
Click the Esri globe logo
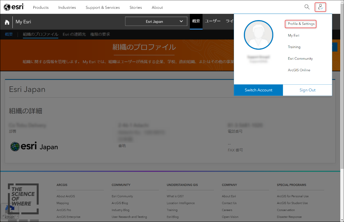tap(14, 7)
